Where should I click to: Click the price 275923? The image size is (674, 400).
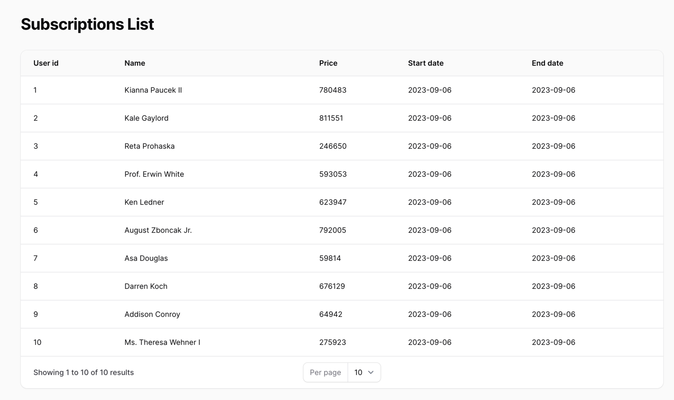pyautogui.click(x=333, y=342)
